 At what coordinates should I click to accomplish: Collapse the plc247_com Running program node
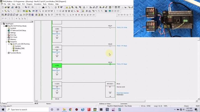click(9, 44)
